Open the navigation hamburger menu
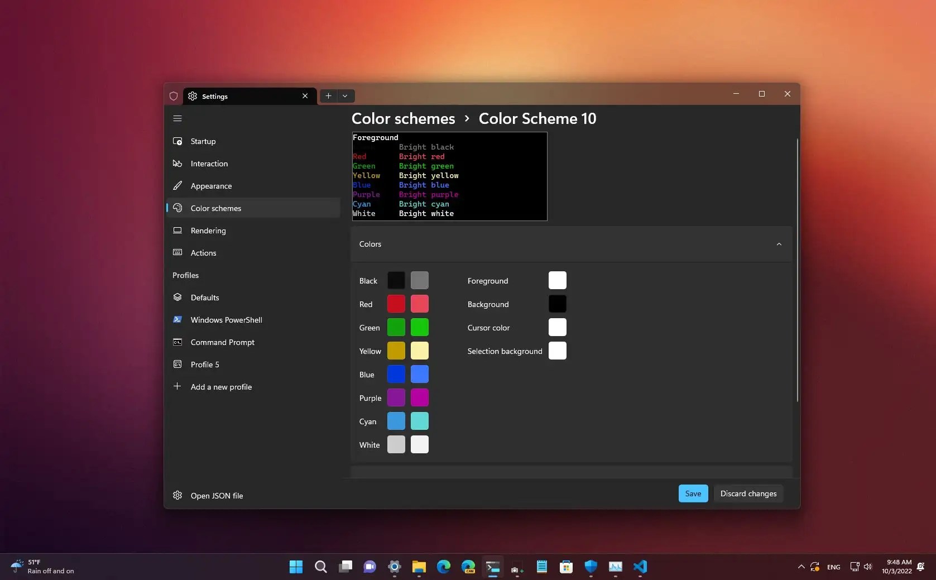The height and width of the screenshot is (580, 936). [177, 118]
